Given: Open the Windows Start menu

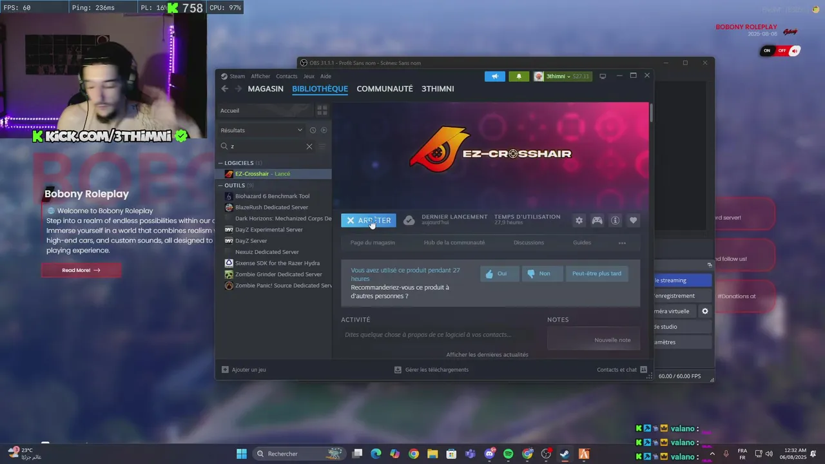Looking at the screenshot, I should click(242, 454).
